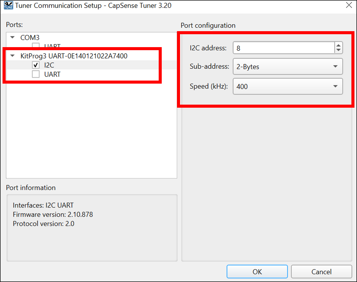The image size is (357, 282).
Task: Click the CapSense Tuner app icon in title bar
Action: [8, 5]
